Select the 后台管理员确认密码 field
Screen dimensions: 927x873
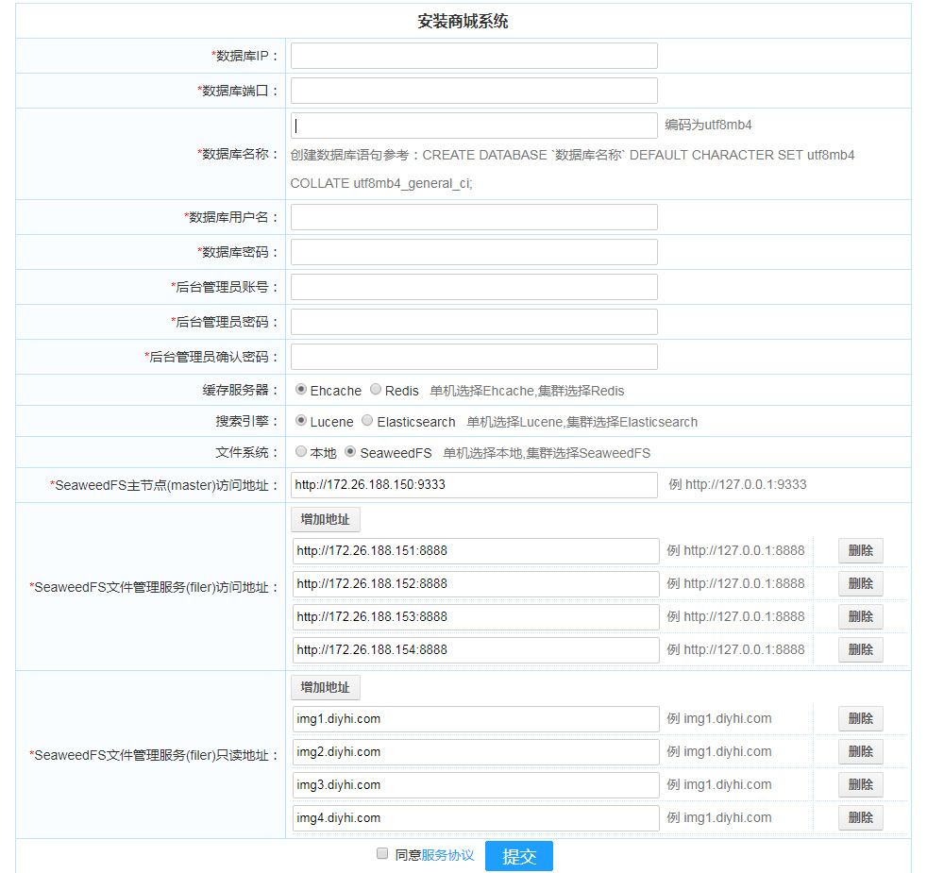click(x=474, y=357)
